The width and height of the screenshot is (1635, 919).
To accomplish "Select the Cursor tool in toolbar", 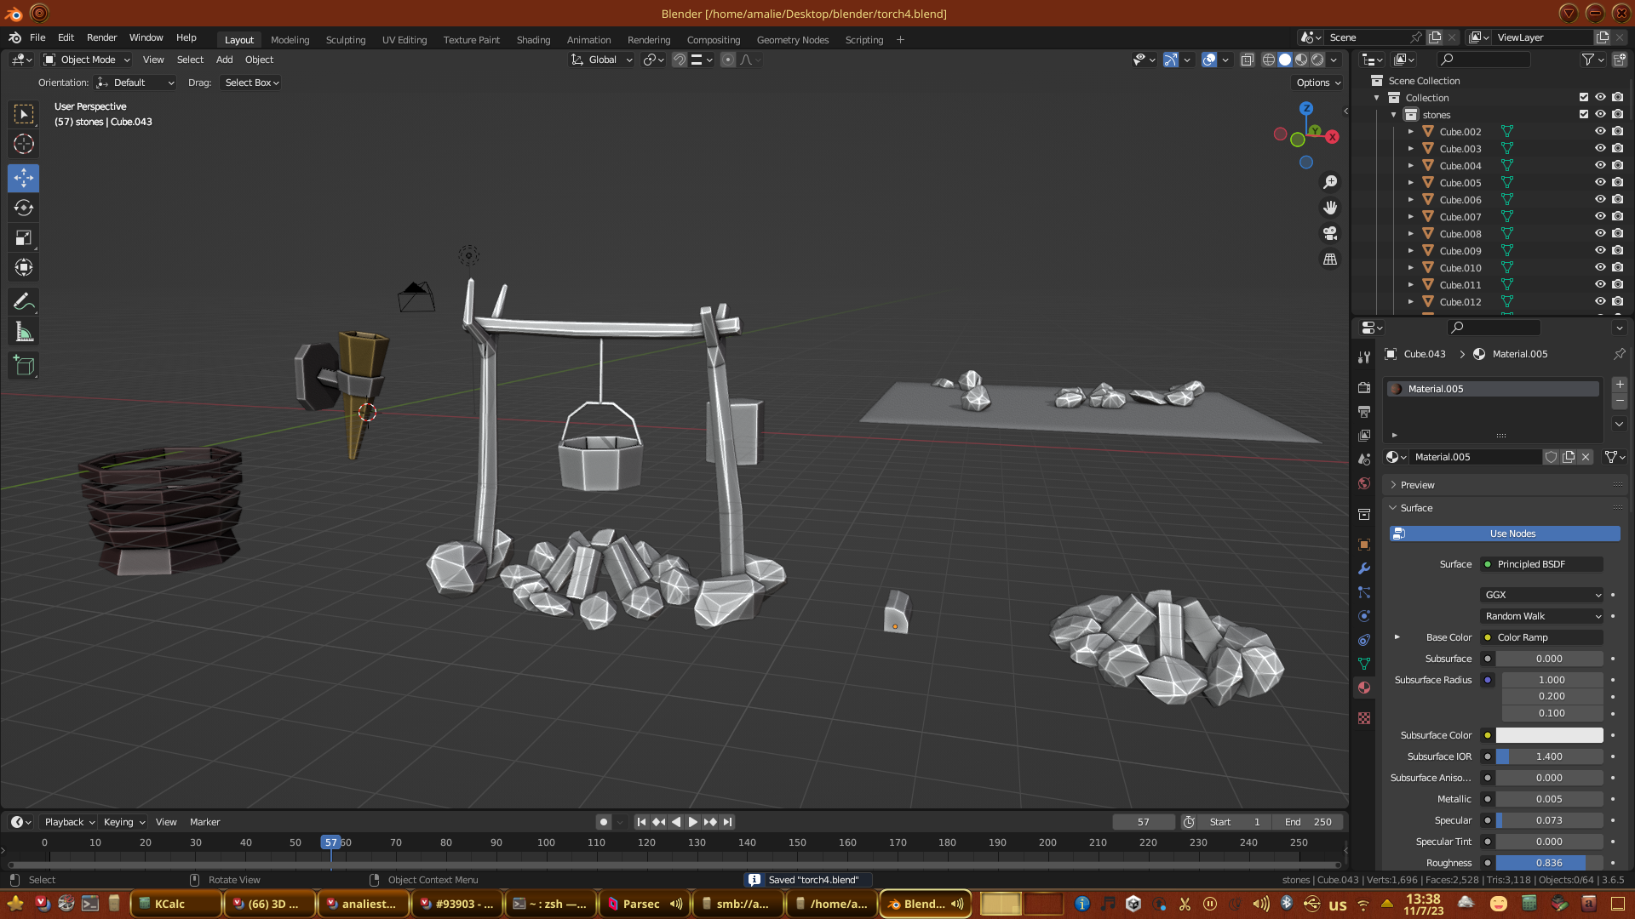I will [24, 144].
